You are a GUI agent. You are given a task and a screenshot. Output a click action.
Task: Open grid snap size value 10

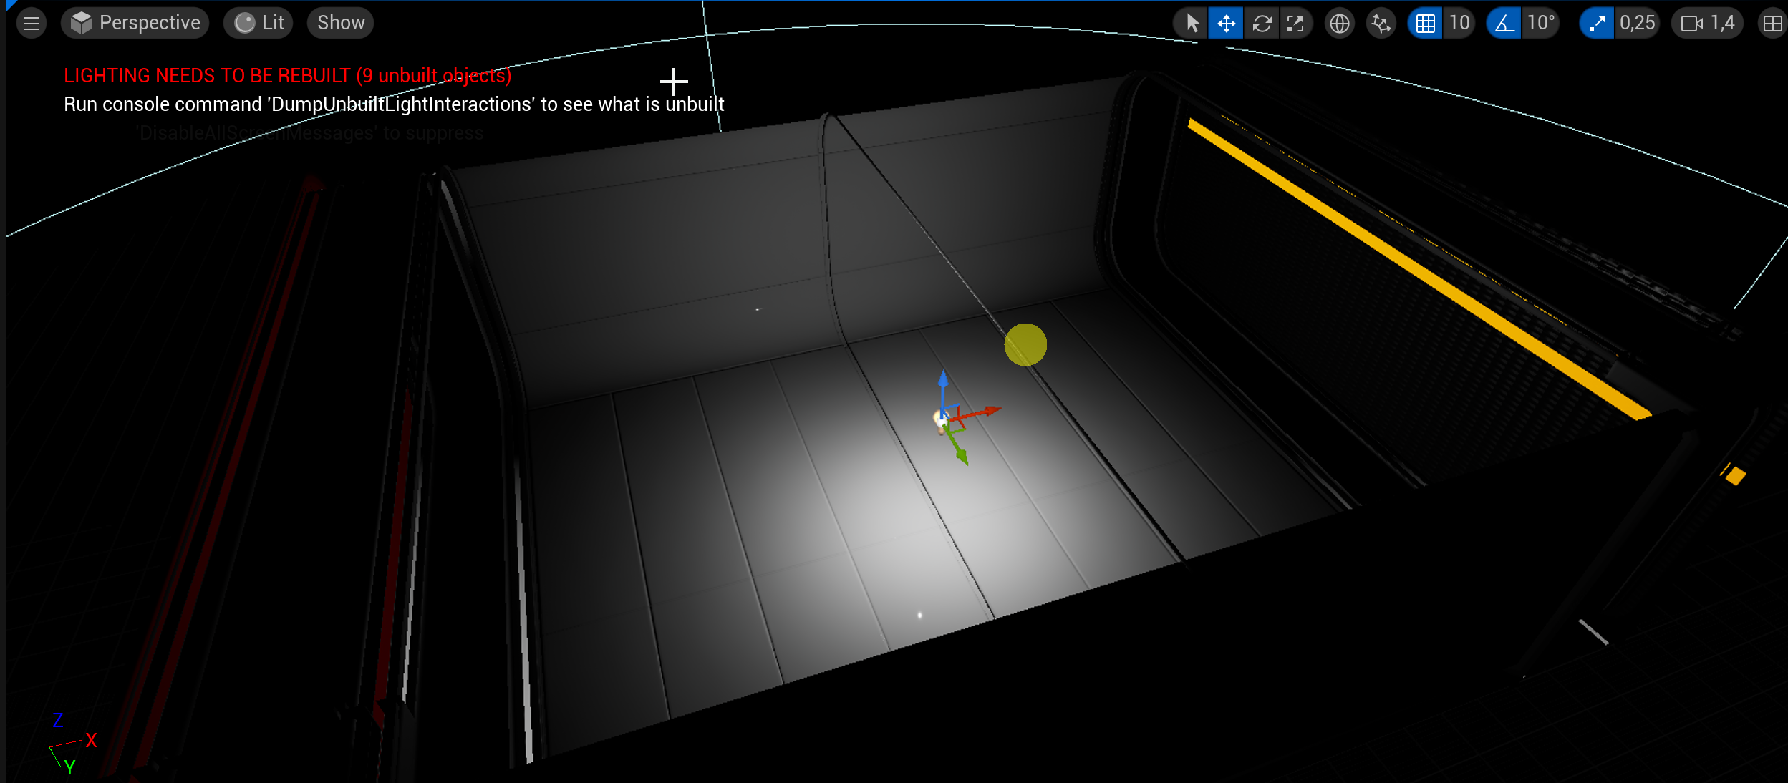1459,24
